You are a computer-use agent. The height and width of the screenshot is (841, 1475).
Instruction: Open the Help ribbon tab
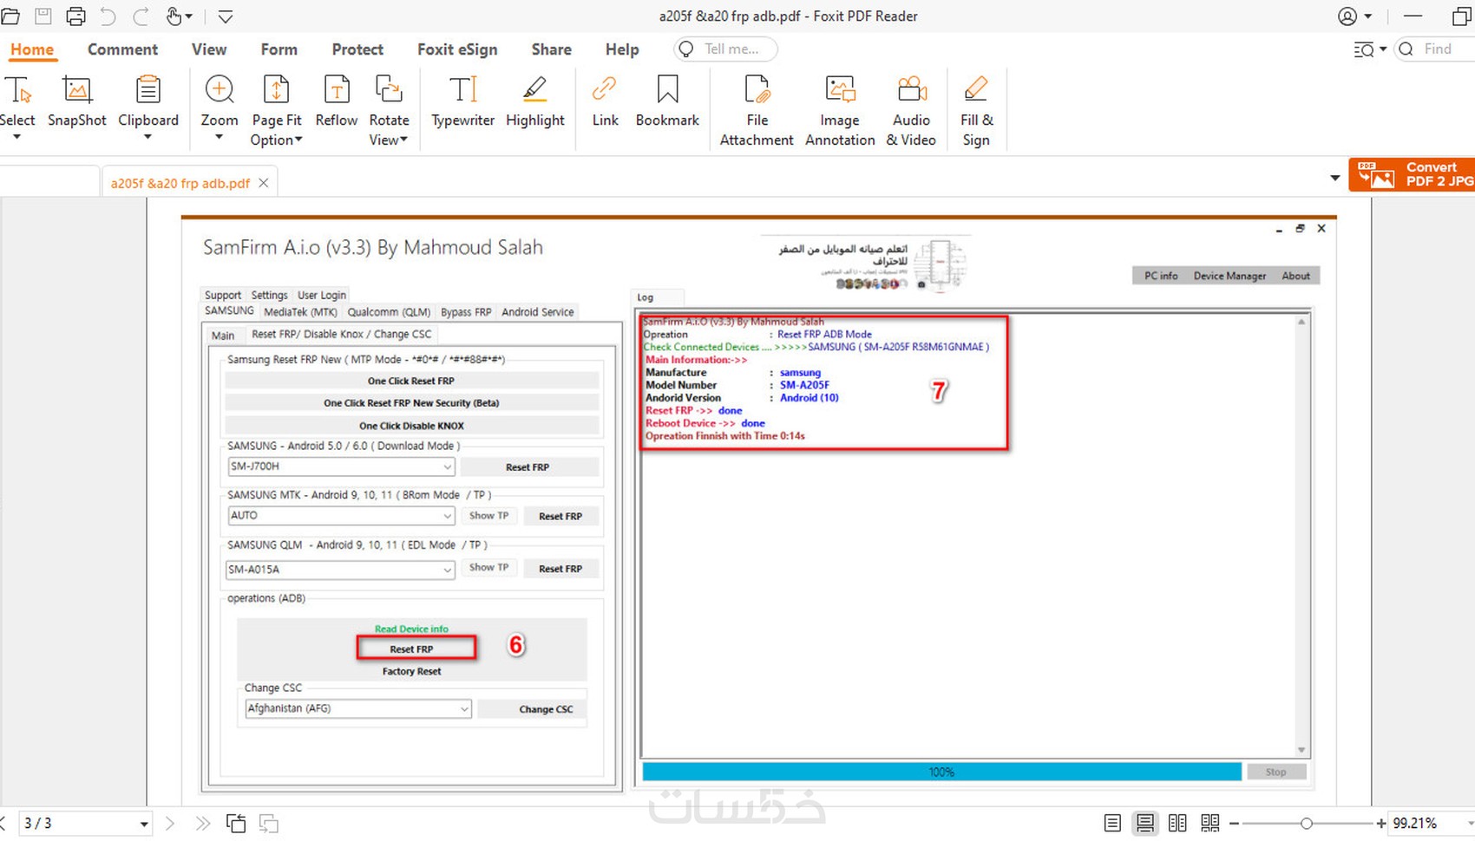point(622,49)
